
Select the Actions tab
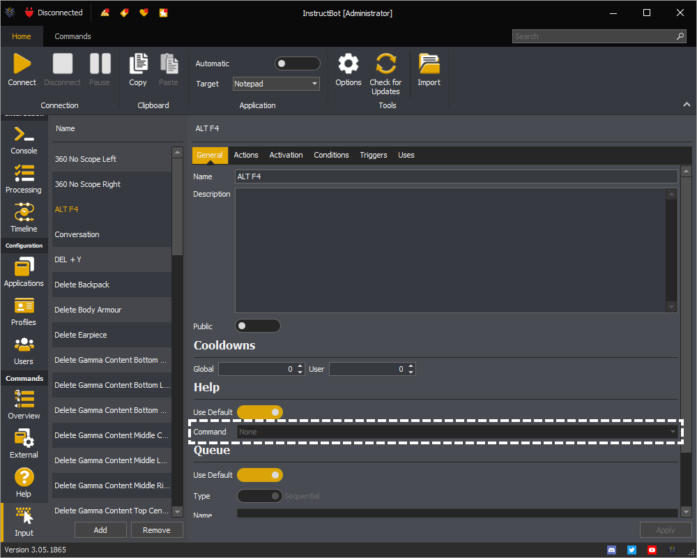[x=246, y=155]
